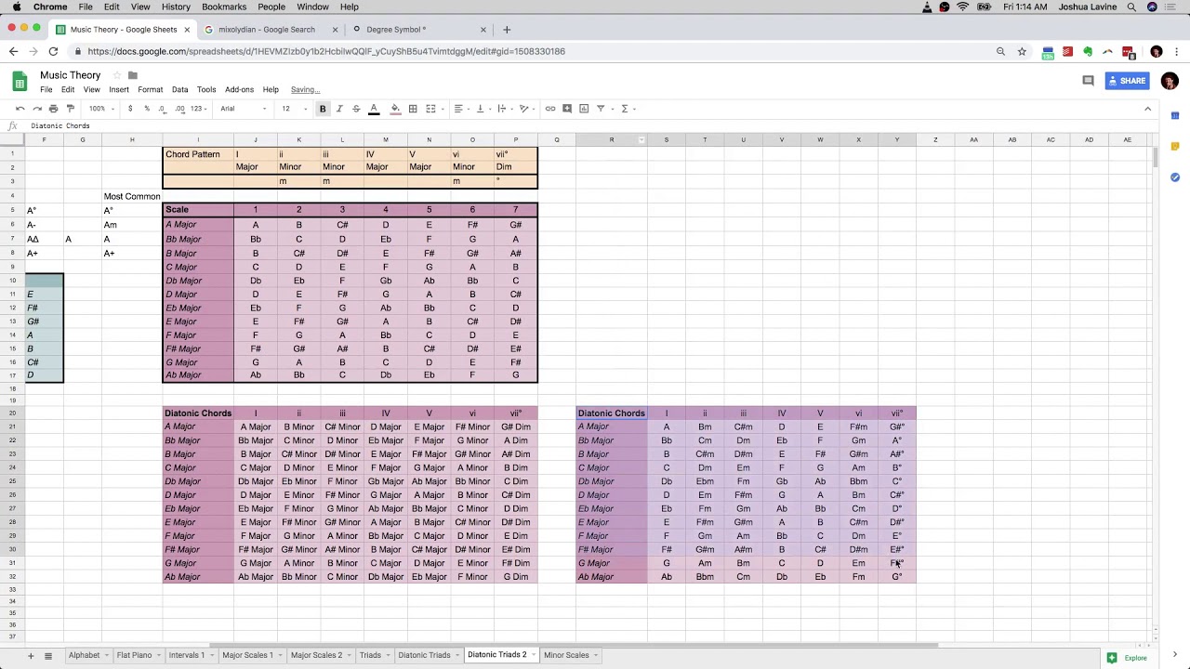This screenshot has width=1190, height=669.
Task: Bookmark this page with star icon
Action: tap(1022, 51)
